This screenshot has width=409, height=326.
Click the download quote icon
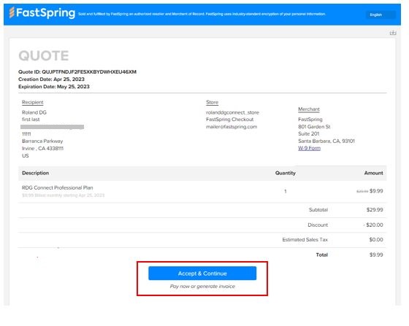(x=393, y=33)
